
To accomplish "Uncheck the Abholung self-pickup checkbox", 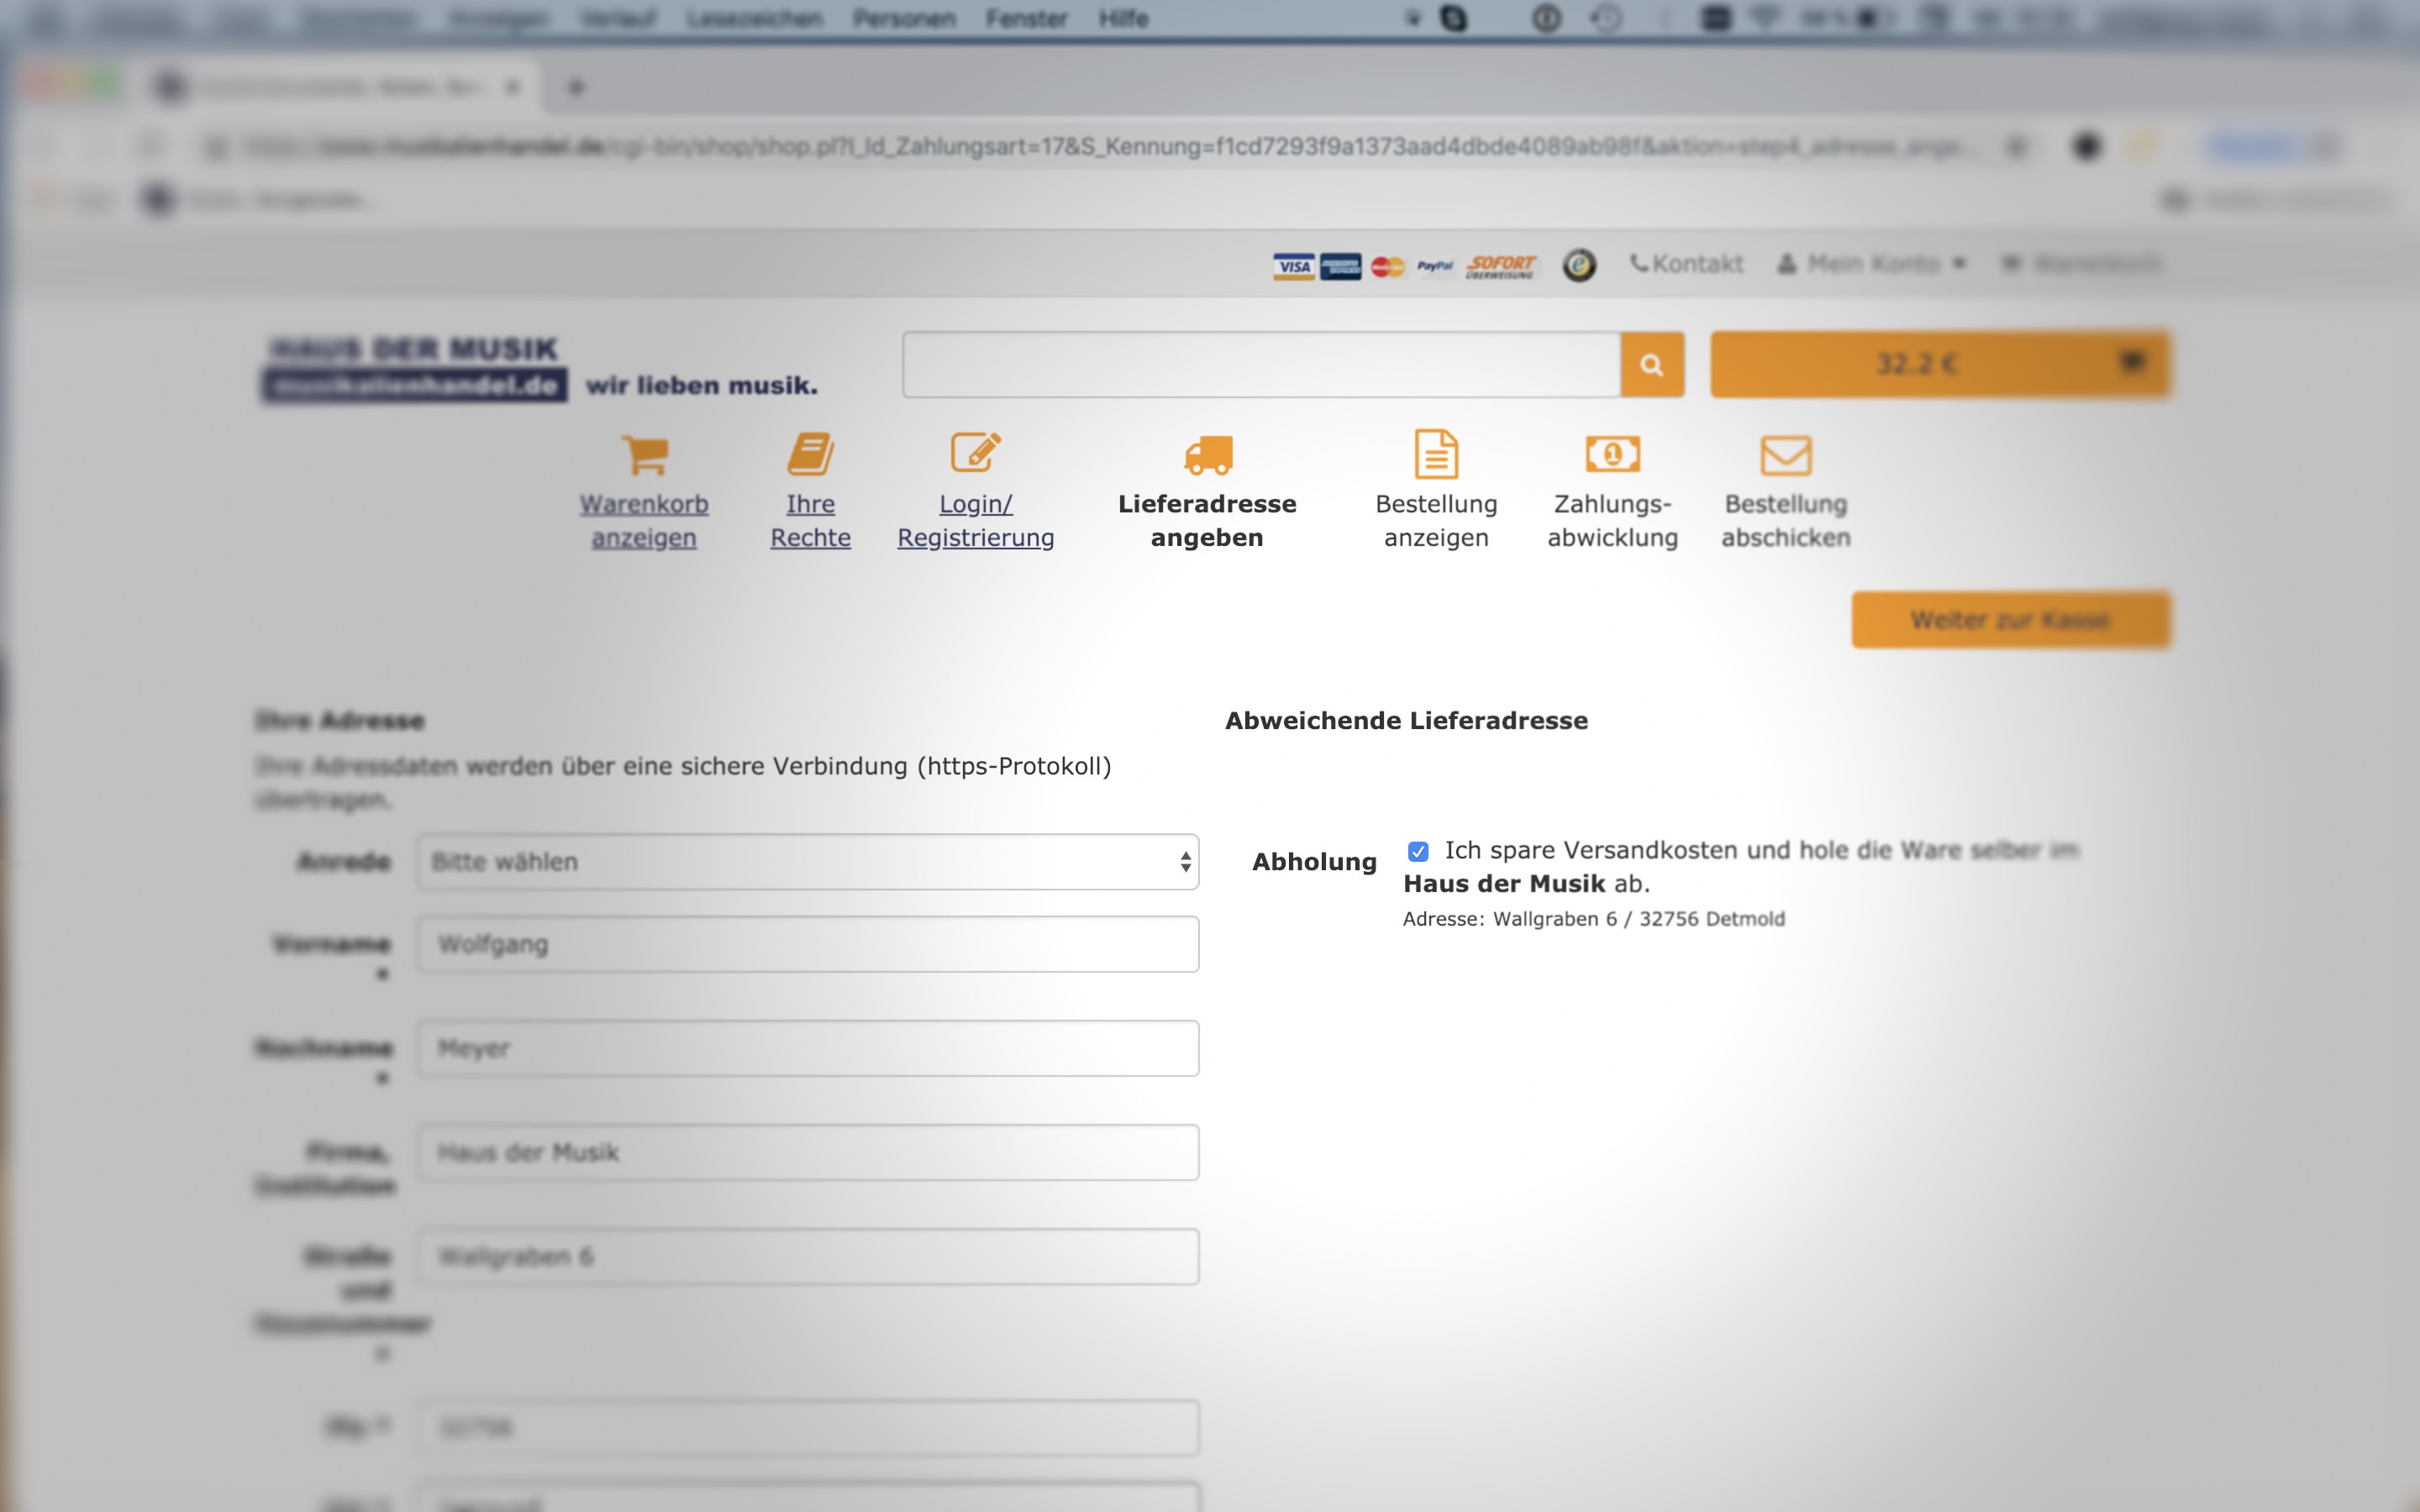I will click(x=1418, y=851).
